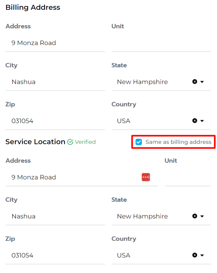Uncheck the Same as billing address checkbox
This screenshot has width=217, height=273.
point(139,142)
